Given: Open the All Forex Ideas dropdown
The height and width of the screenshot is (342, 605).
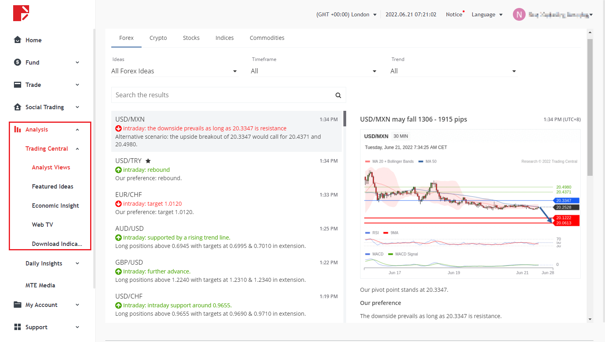Looking at the screenshot, I should click(175, 71).
